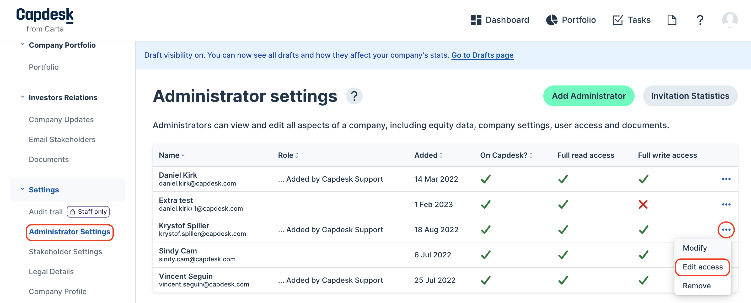The image size is (751, 303).
Task: Sort table by Name column
Action: tap(172, 155)
